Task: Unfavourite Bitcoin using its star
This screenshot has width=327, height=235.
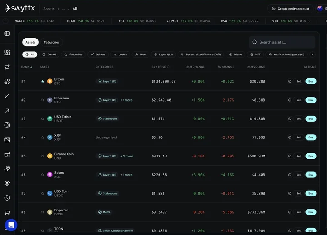Action: 43,82
